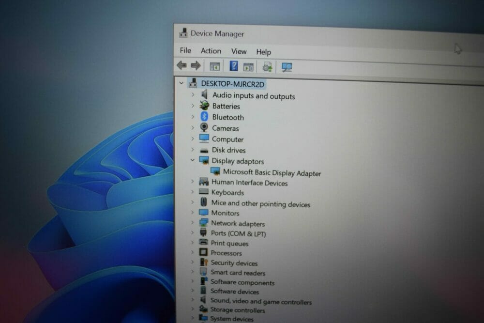The image size is (484, 323).
Task: Select the System devices label
Action: 231,319
